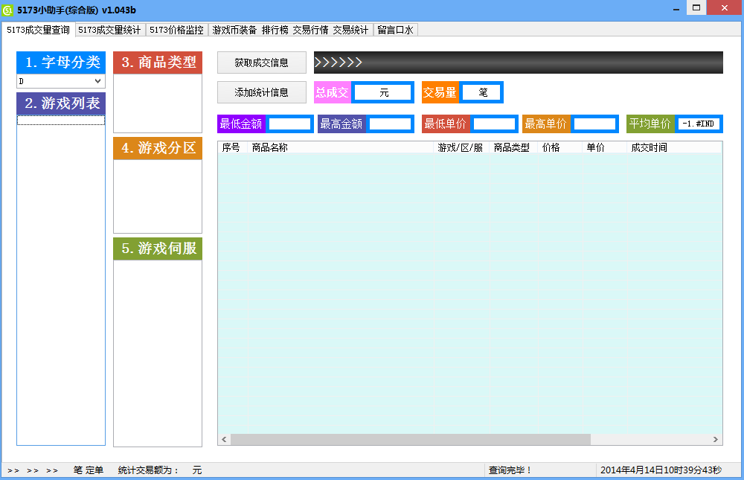The width and height of the screenshot is (744, 480).
Task: Click the '4. 游戏分区' header label
Action: (x=158, y=148)
